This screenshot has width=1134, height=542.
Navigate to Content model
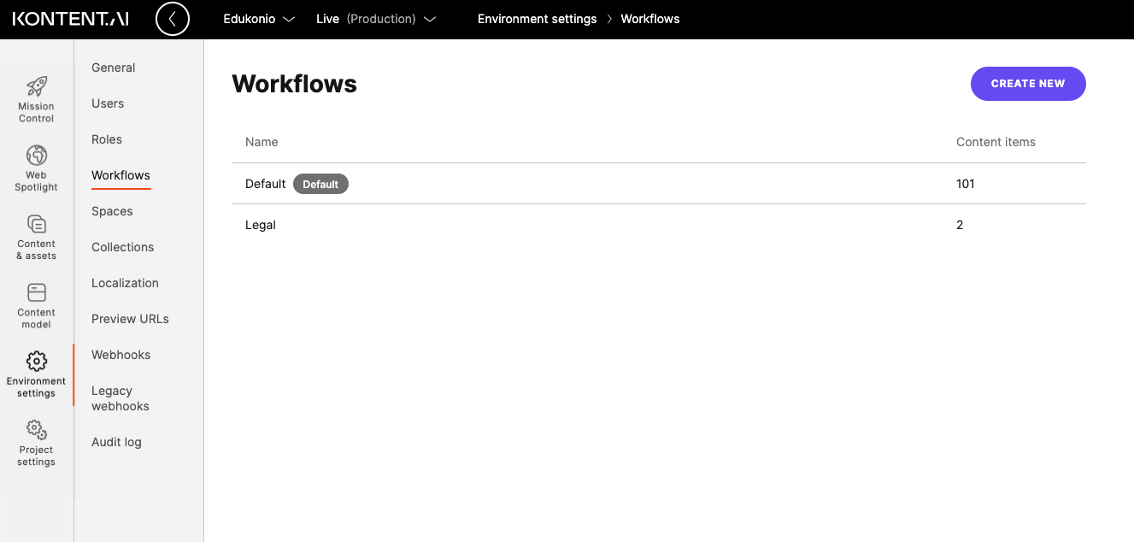36,303
